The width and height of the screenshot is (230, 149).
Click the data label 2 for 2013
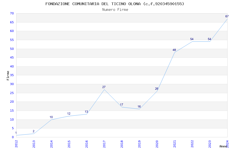coord(34,131)
